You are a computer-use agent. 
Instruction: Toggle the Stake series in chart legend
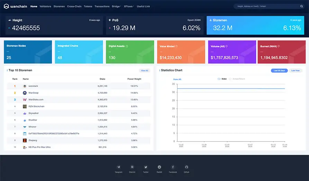222,79
